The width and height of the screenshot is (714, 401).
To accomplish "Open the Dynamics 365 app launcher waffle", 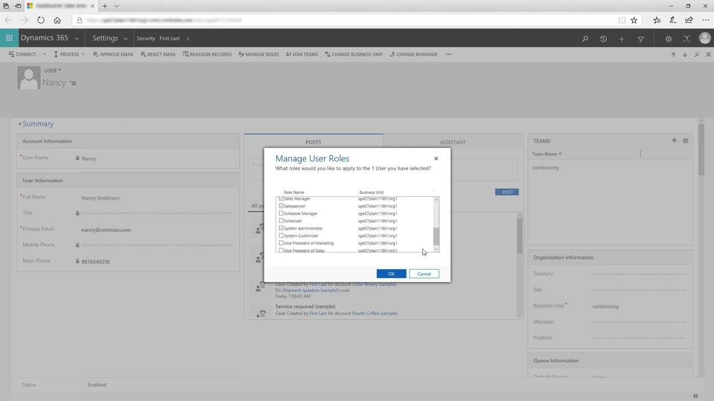I will [x=9, y=38].
